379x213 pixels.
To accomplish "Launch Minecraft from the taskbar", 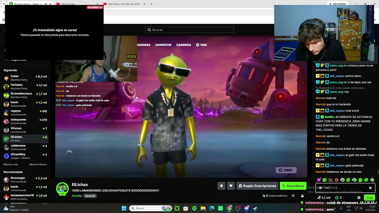I will click(177, 208).
